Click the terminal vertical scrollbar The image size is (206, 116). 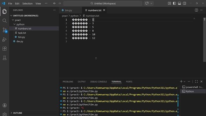click(178, 101)
